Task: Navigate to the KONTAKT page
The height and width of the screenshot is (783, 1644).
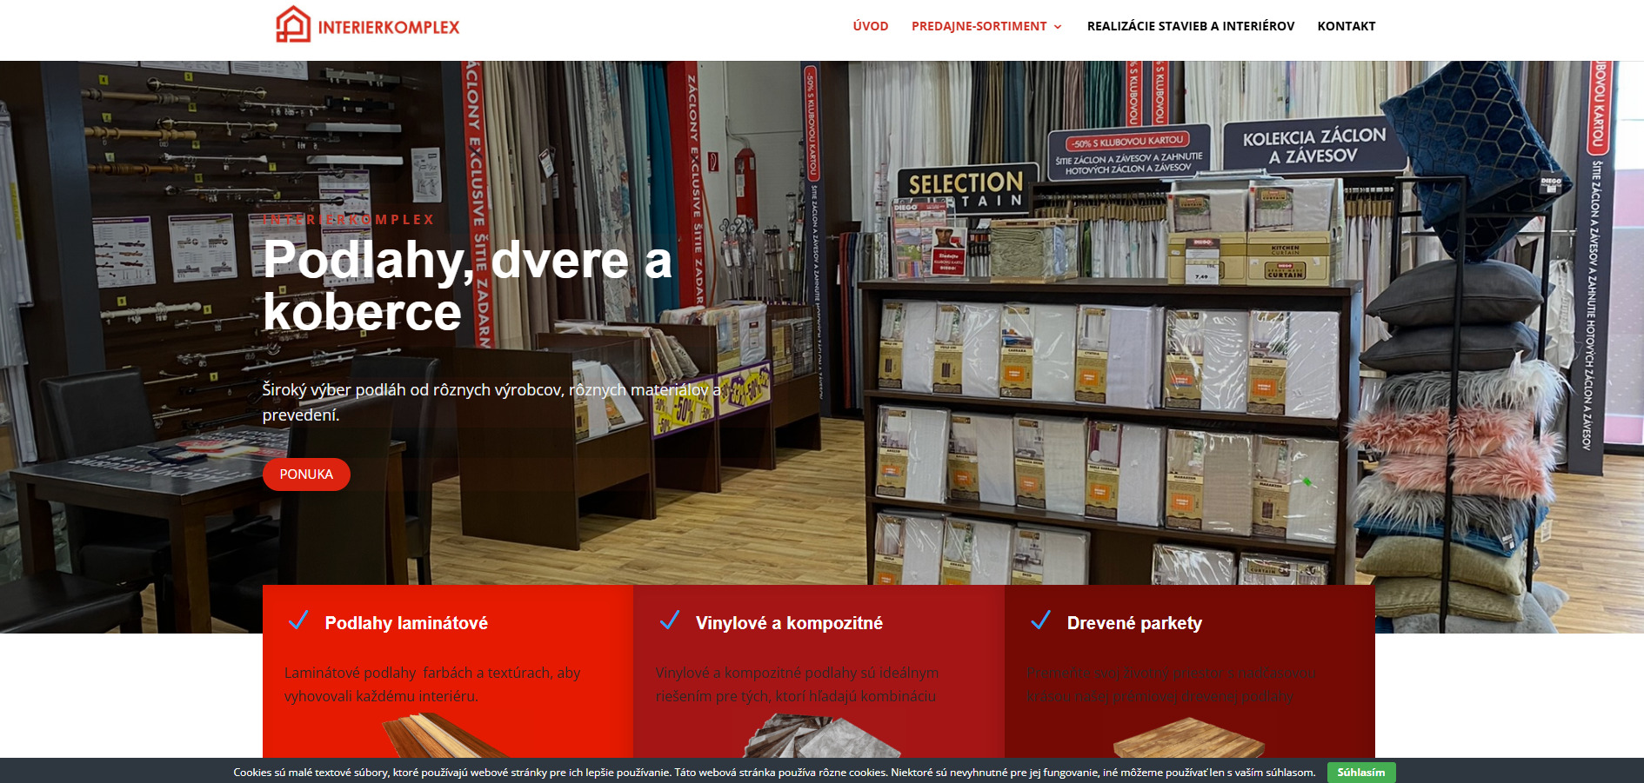Action: click(x=1346, y=26)
